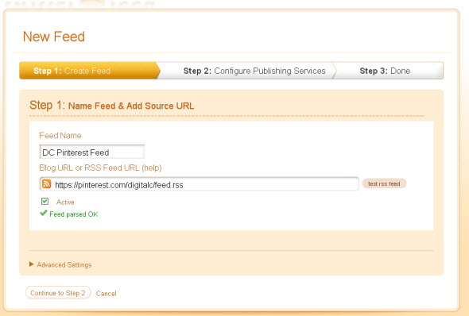The image size is (469, 316).
Task: Select the Step 1: Create Feed tab
Action: click(x=89, y=71)
